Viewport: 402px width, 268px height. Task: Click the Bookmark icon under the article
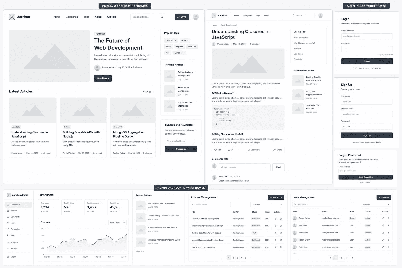[x=249, y=150]
